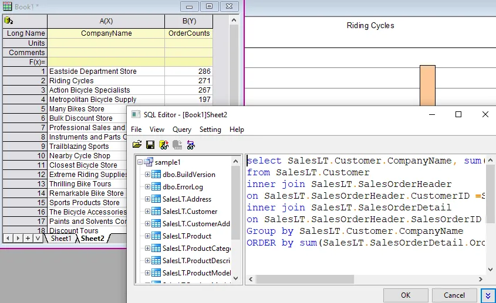Expand the SalesLT.ProductDescri table node
496x303 pixels.
[x=147, y=261]
